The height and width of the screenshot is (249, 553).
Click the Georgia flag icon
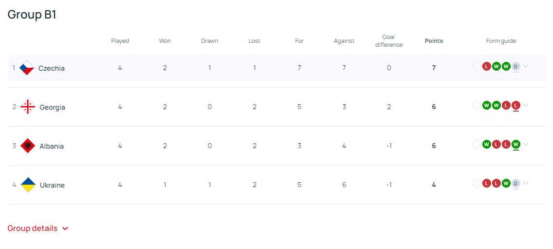tap(28, 107)
